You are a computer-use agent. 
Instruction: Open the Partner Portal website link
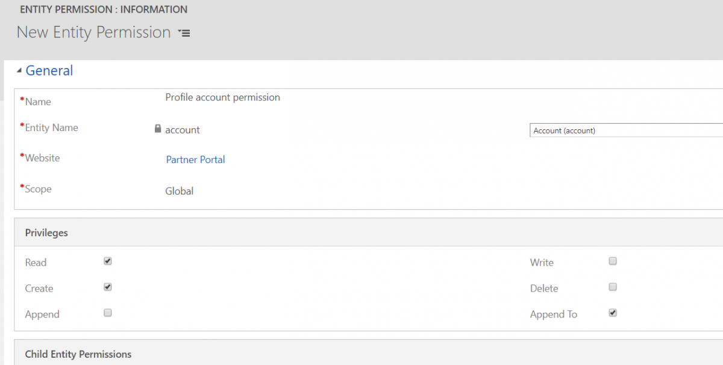click(x=196, y=159)
